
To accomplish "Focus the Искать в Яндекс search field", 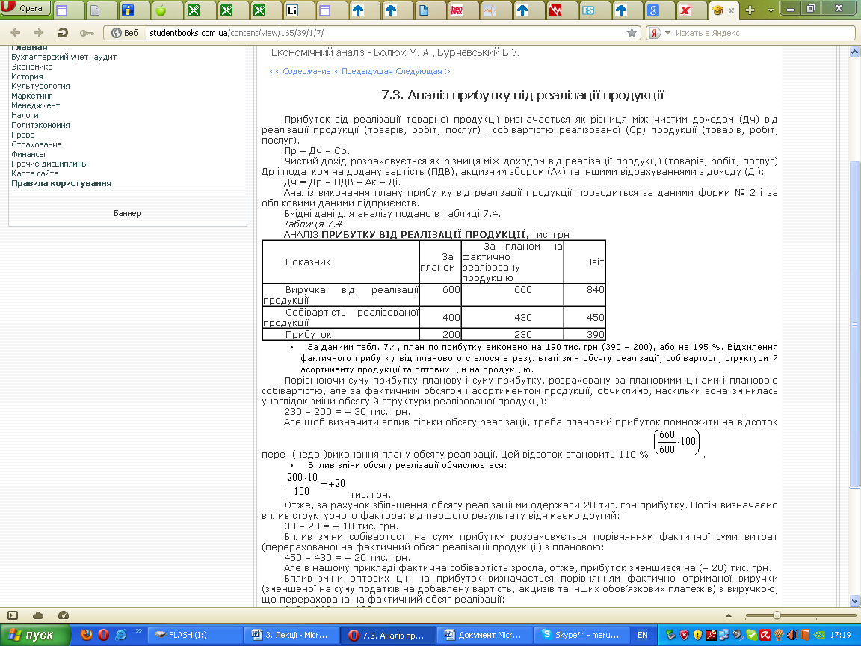I will point(763,33).
